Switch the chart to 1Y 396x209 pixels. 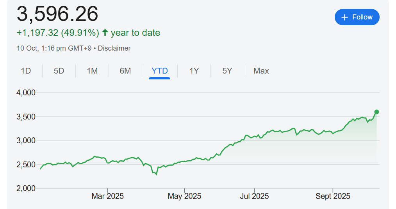coord(194,71)
